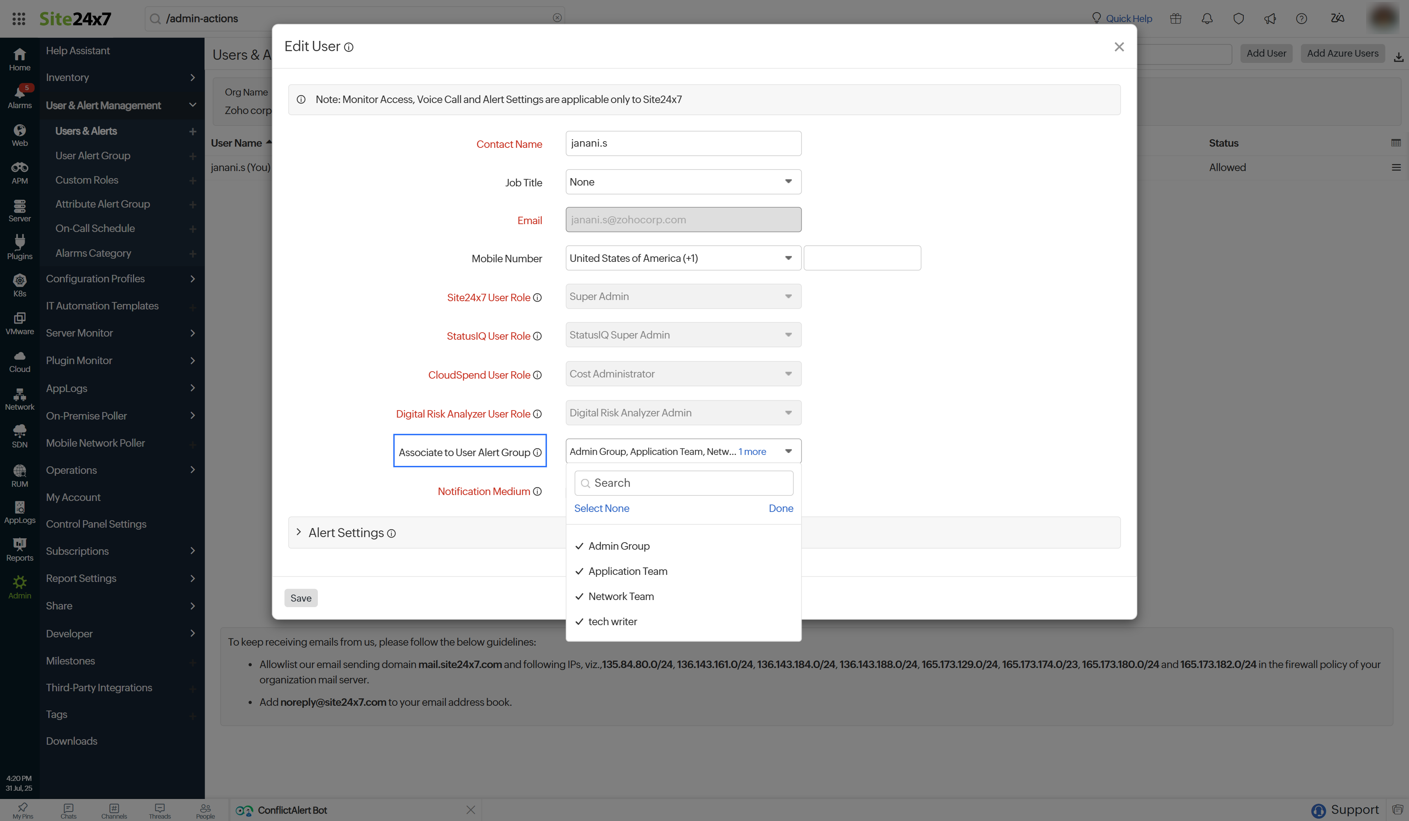Click the notifications bell icon
This screenshot has width=1409, height=821.
pyautogui.click(x=1206, y=18)
